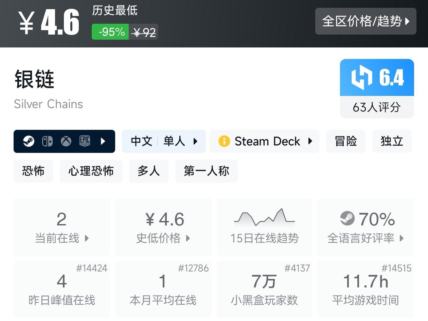This screenshot has width=428, height=321.
Task: Open 全区价格/趋势 price trends
Action: (365, 21)
